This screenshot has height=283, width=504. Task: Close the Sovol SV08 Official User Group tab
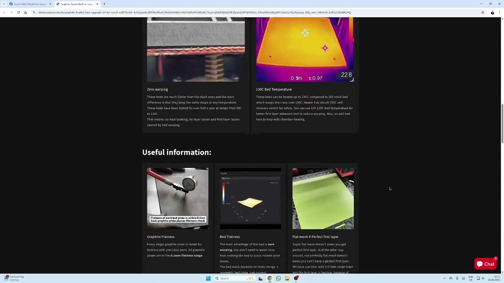pos(50,4)
